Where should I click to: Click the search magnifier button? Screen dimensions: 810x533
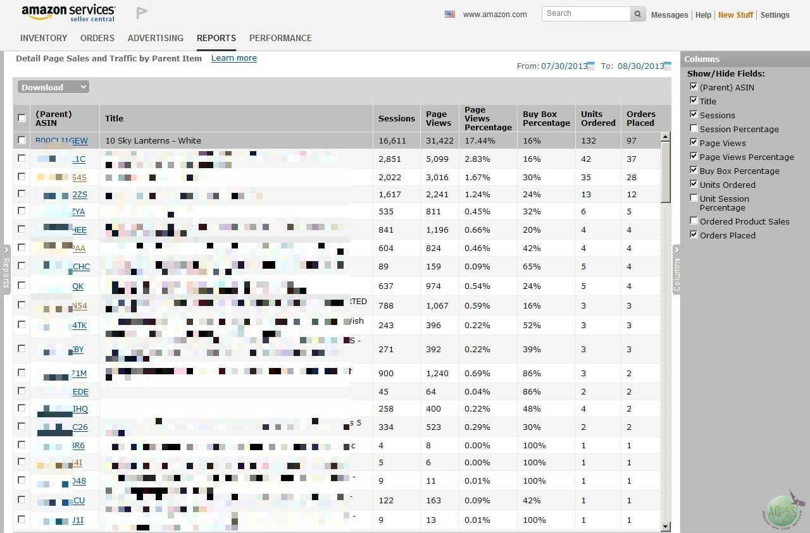(x=638, y=14)
